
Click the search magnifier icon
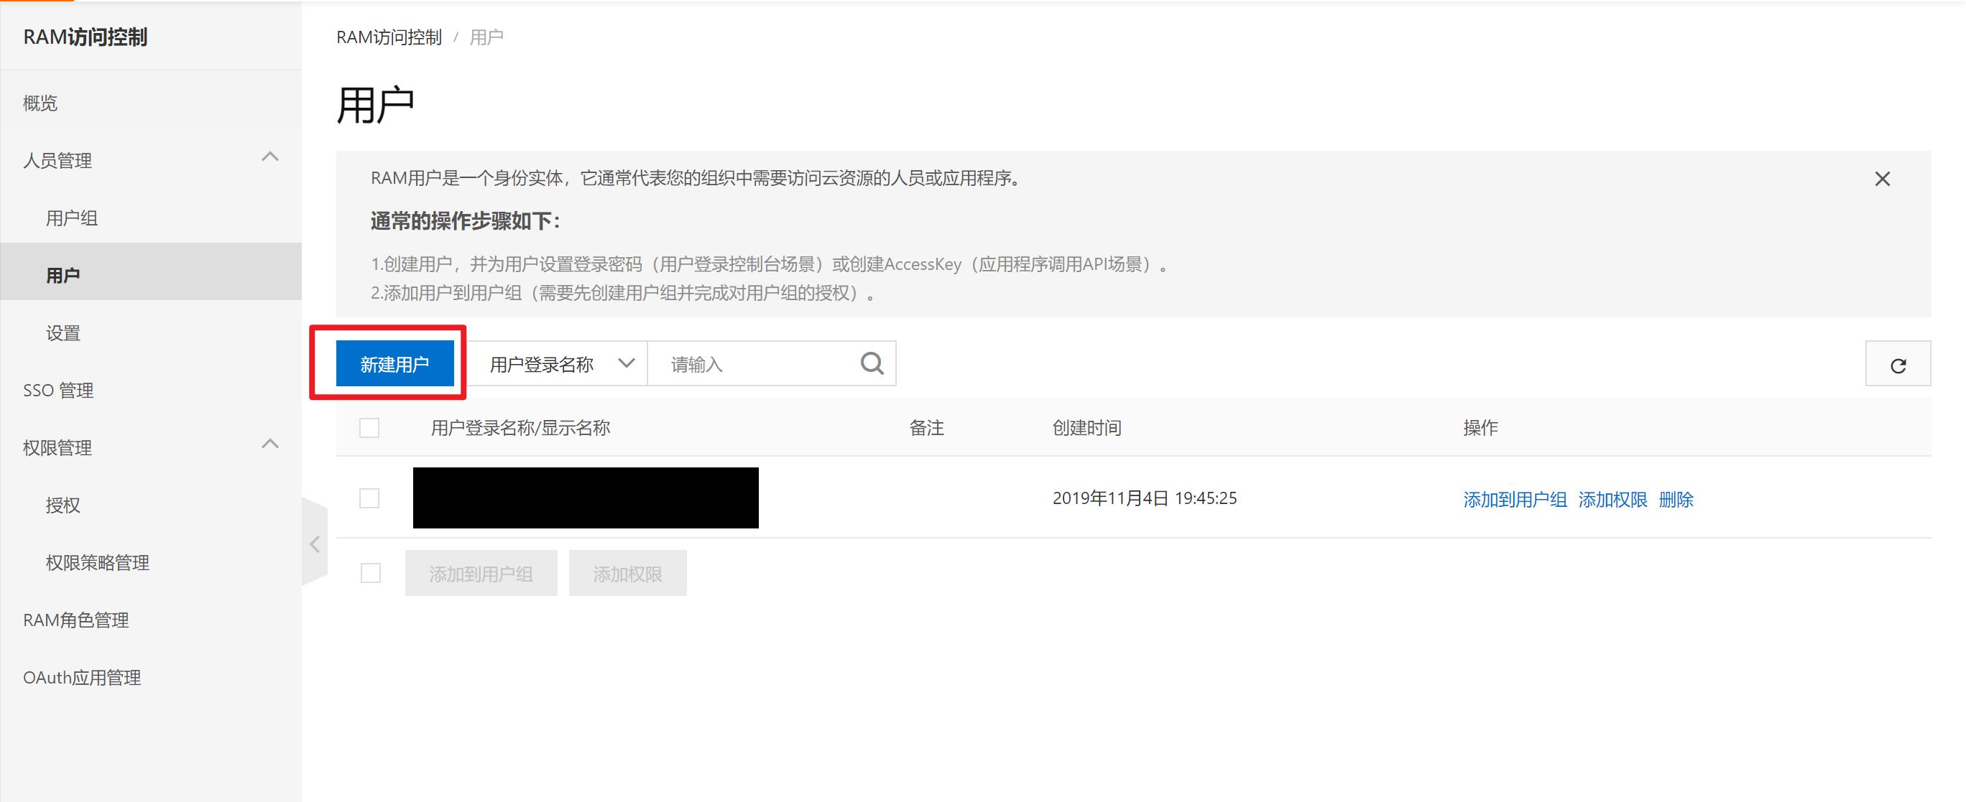872,363
